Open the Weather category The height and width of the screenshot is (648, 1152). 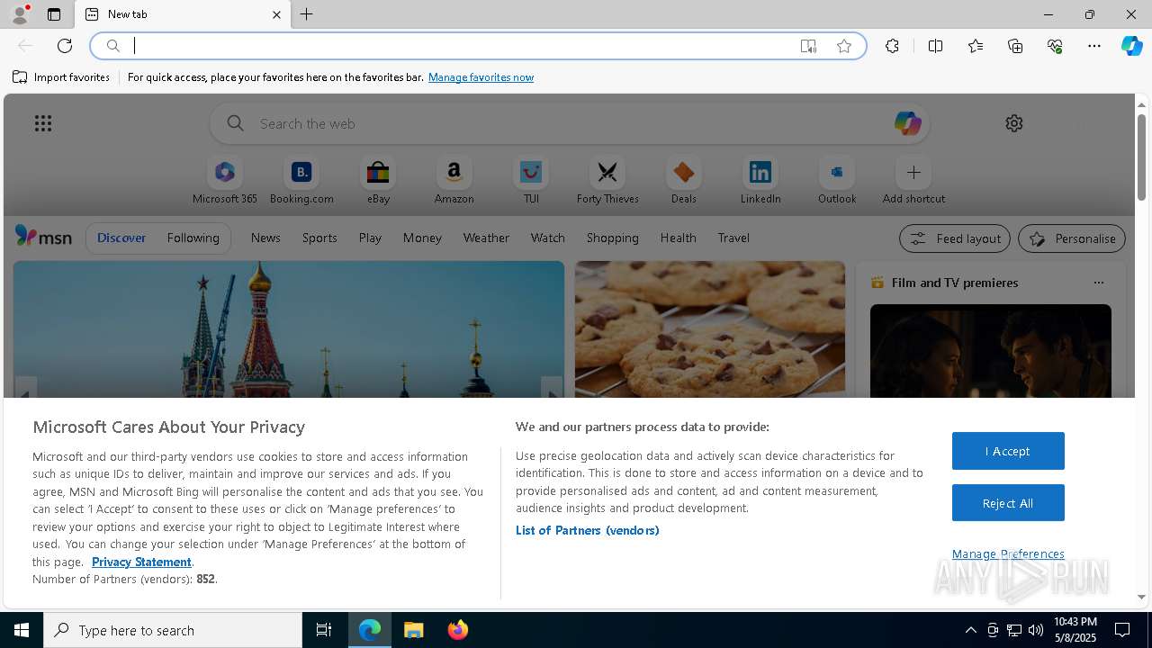pyautogui.click(x=486, y=238)
